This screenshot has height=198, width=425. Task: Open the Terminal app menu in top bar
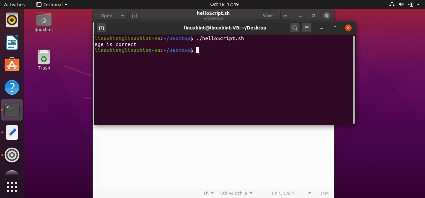51,4
